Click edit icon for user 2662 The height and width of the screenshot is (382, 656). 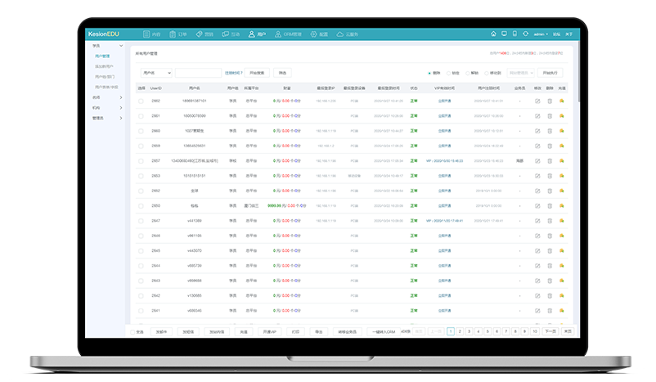coord(537,101)
